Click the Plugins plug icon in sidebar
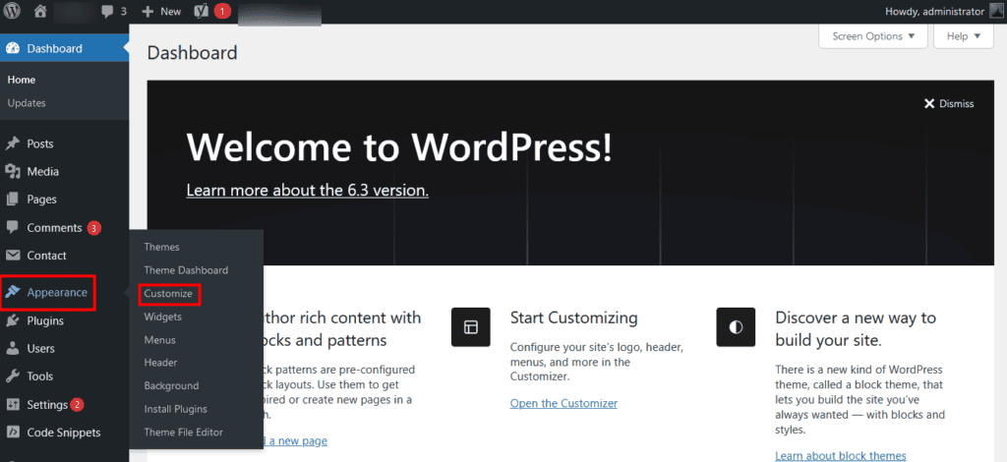This screenshot has height=462, width=1007. (x=13, y=320)
